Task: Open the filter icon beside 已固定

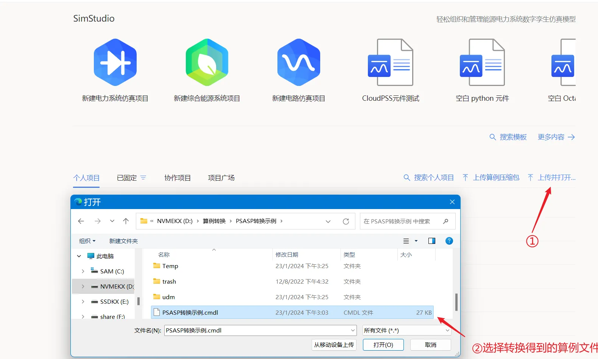Action: (x=143, y=178)
